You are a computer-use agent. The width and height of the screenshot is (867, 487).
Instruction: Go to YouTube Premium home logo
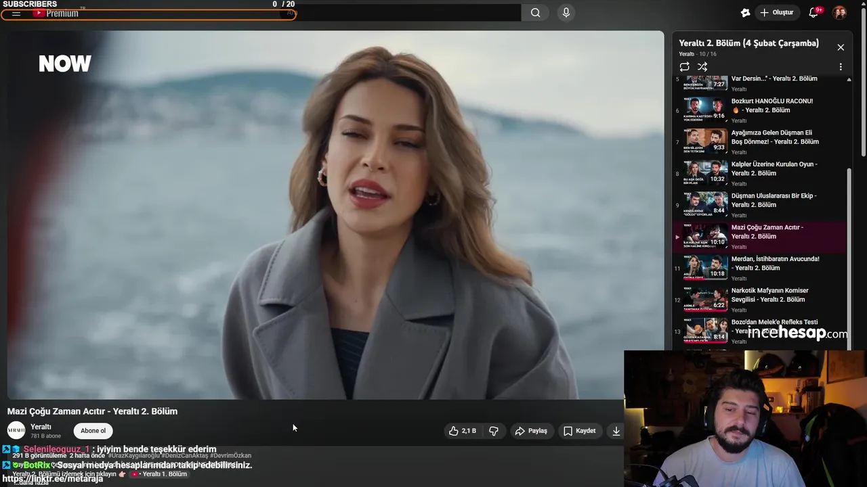point(56,13)
